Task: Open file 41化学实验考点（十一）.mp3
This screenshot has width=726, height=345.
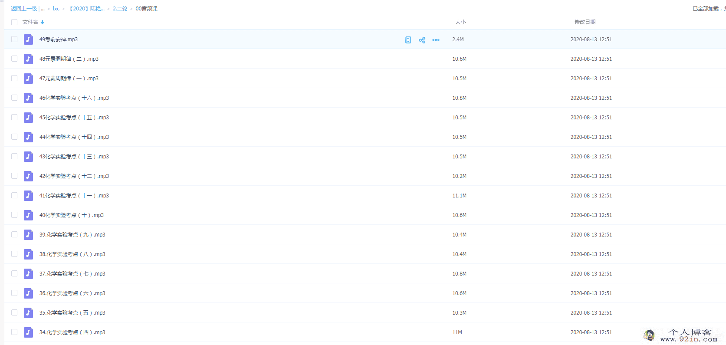Action: (x=74, y=196)
